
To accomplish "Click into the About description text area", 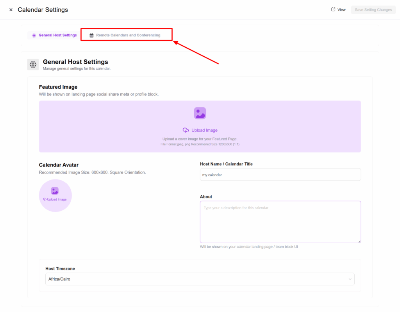I will click(x=280, y=222).
